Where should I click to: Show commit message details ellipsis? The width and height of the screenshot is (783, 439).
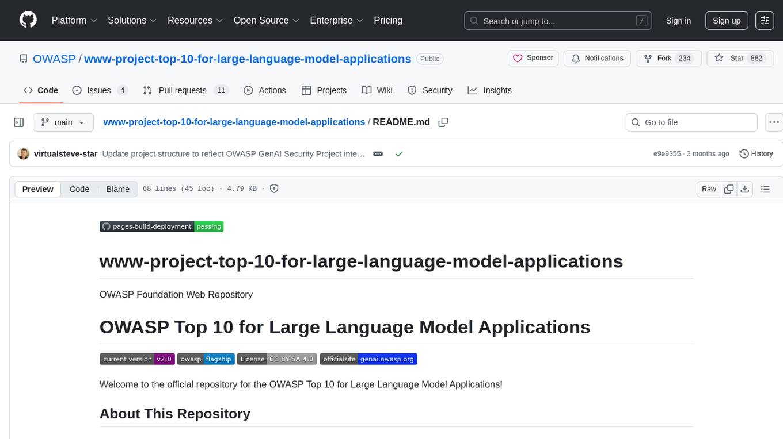[378, 154]
